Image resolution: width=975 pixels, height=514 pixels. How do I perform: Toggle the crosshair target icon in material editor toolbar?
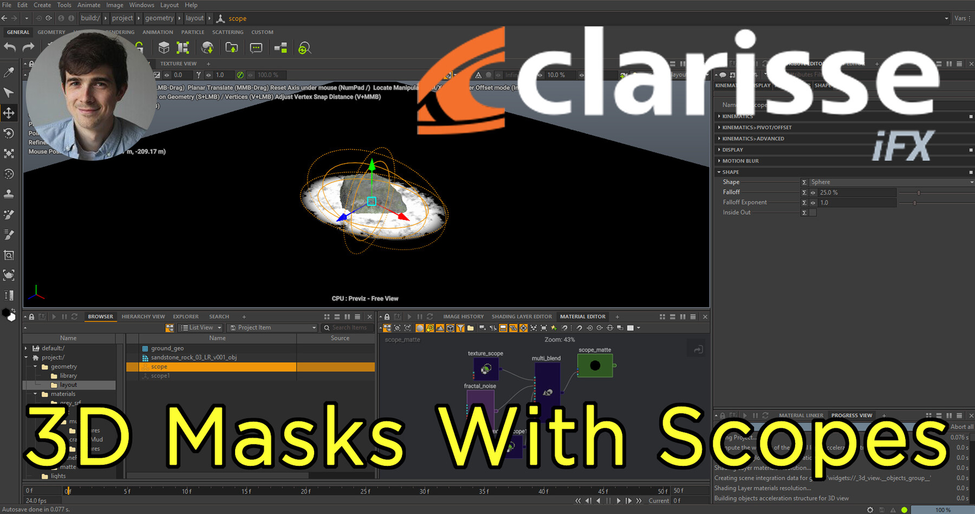click(x=523, y=328)
